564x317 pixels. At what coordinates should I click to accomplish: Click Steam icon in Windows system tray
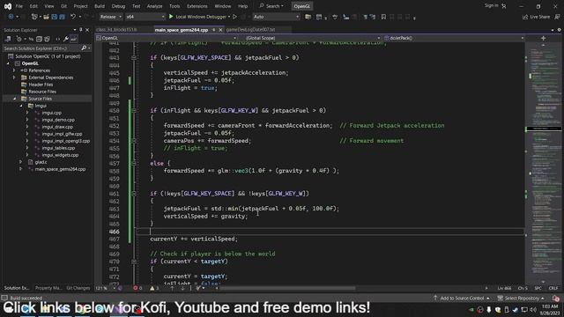(516, 309)
